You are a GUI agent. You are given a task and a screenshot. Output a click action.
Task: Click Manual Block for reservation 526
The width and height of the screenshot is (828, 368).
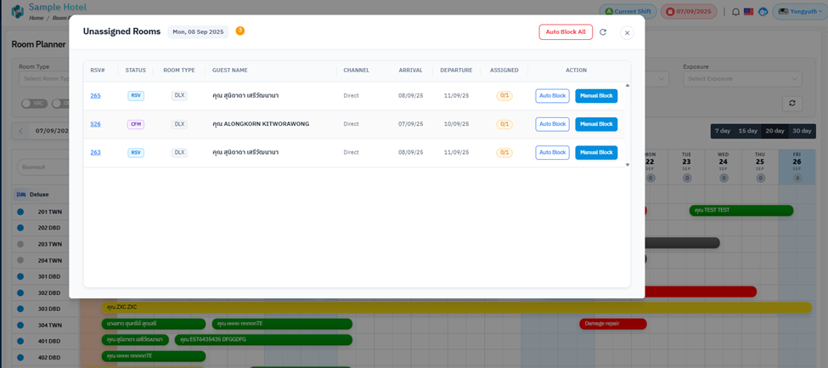[x=596, y=124]
